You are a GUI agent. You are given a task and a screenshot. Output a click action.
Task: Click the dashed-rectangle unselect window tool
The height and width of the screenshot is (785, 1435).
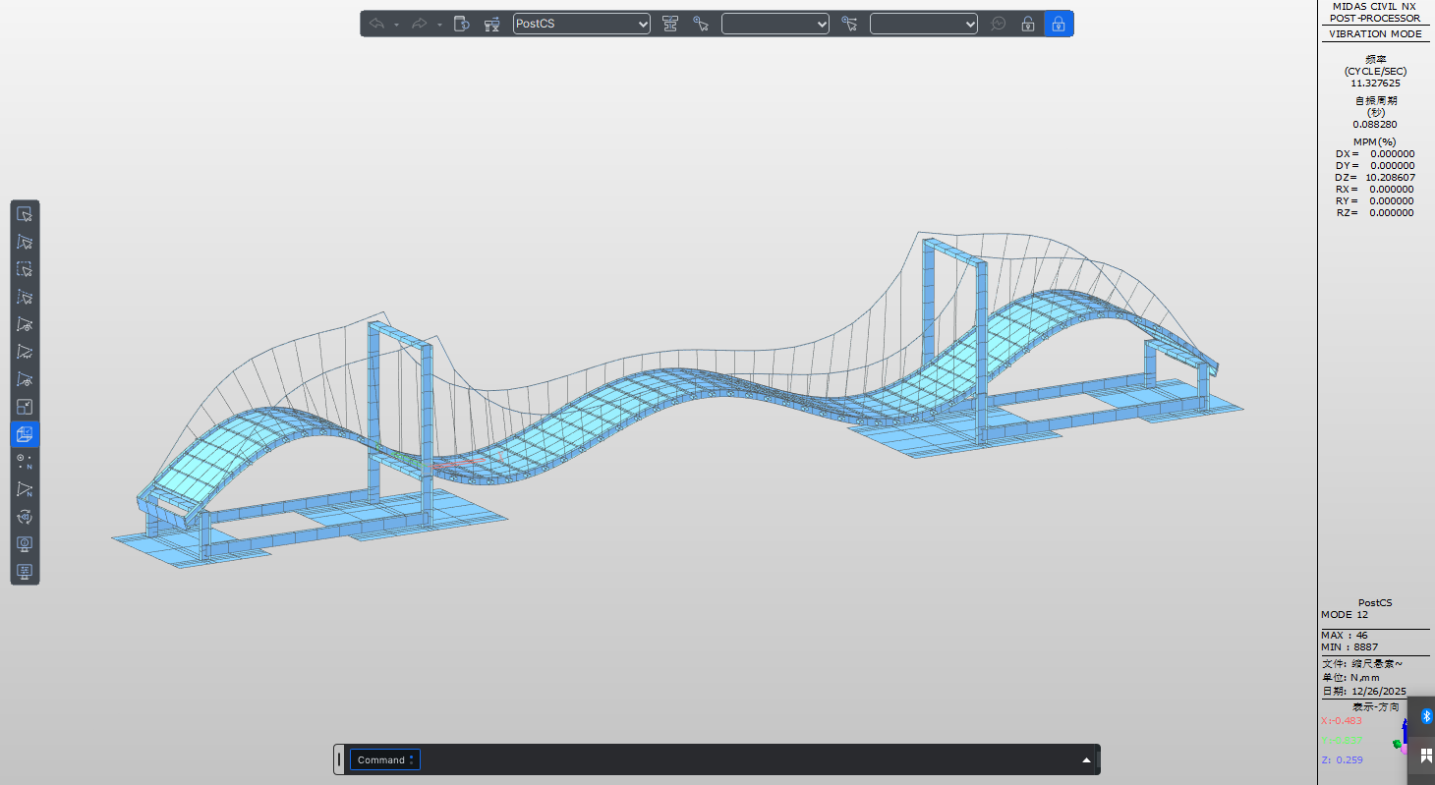(x=25, y=269)
